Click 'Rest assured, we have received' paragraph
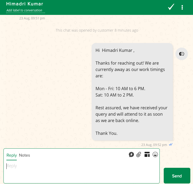Viewport: 193px width, 184px height. tap(131, 114)
